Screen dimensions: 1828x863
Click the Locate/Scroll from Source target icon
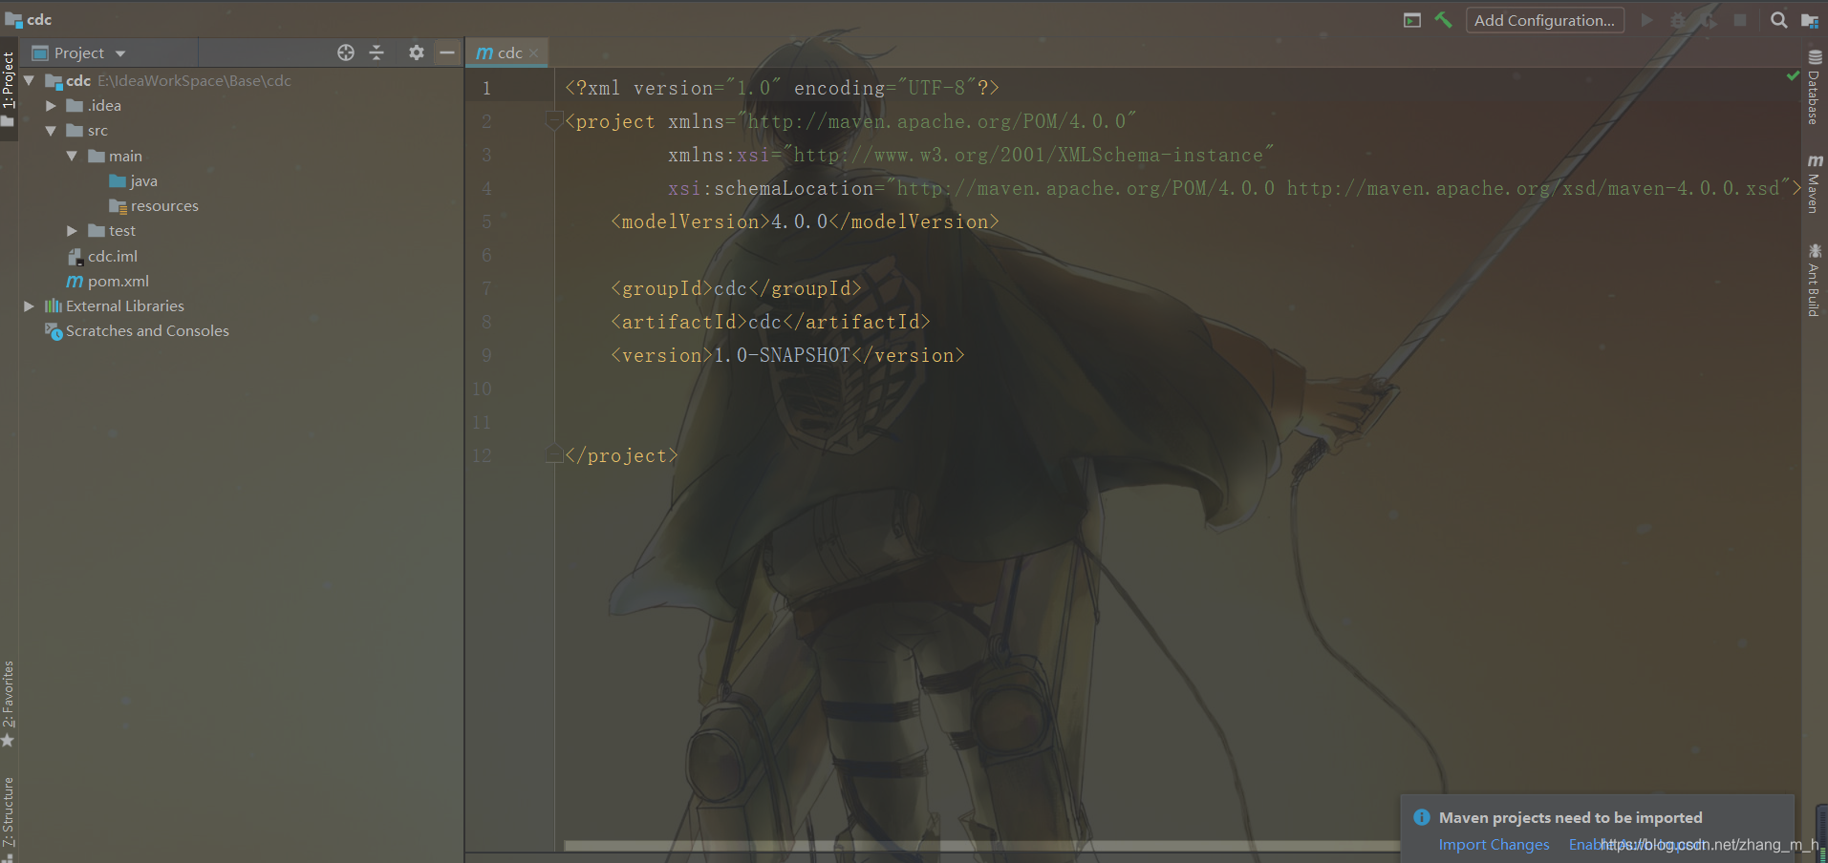(x=346, y=53)
